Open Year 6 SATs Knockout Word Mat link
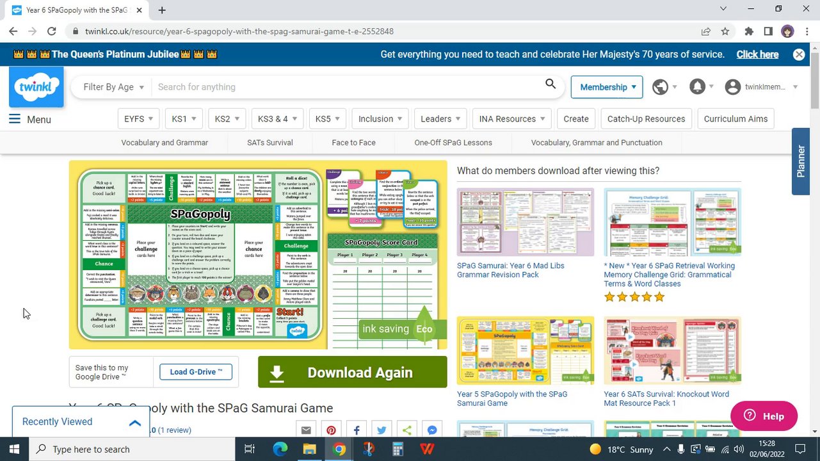The image size is (820, 461). [x=666, y=399]
